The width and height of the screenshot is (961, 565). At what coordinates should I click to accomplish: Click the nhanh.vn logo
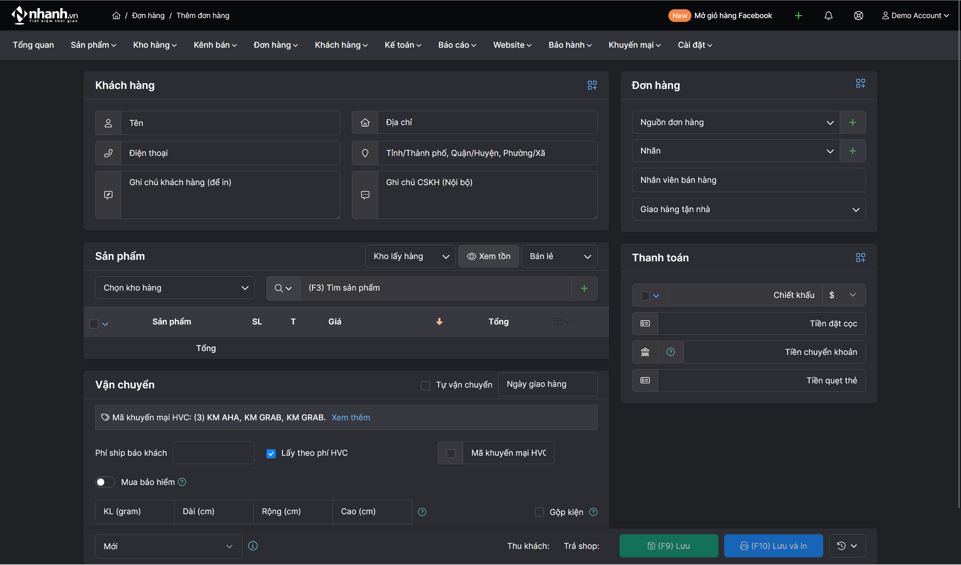(45, 15)
